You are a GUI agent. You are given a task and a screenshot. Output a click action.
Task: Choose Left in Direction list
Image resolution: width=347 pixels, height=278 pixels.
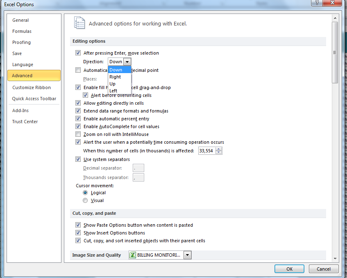click(x=119, y=91)
